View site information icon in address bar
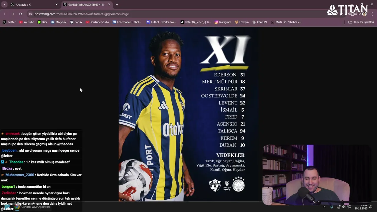Image resolution: width=377 pixels, height=212 pixels. [x=30, y=14]
